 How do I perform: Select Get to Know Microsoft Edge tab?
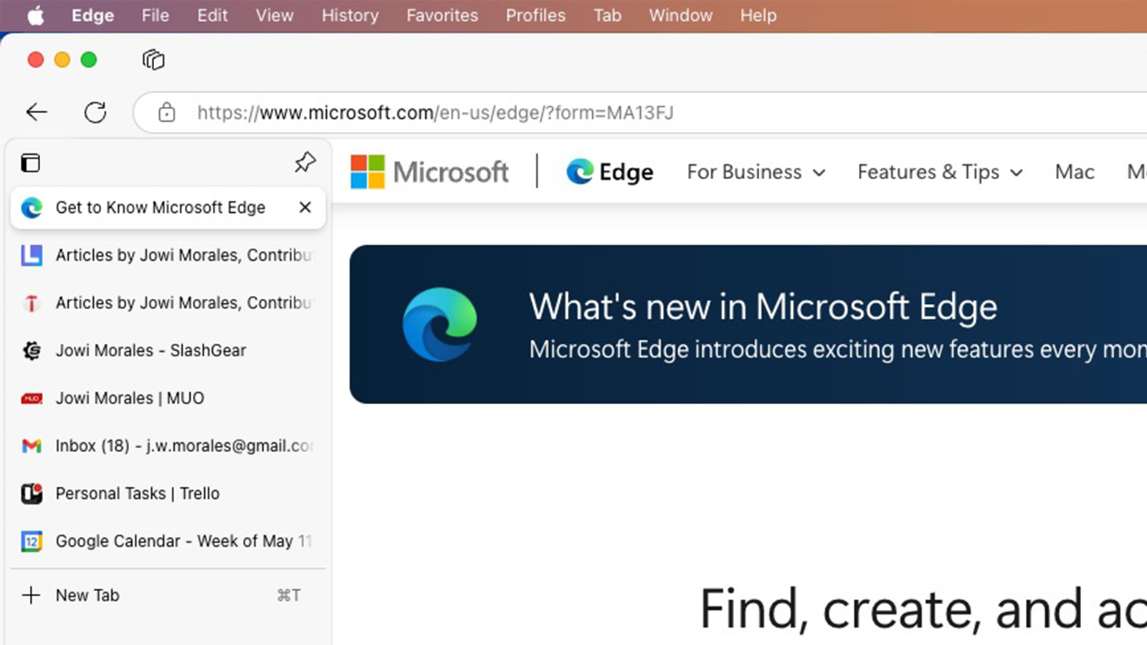(x=168, y=208)
